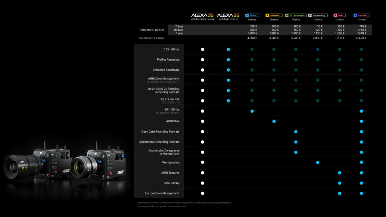
Task: Click the 4,500 € price under ARRIRAW License
Action: [274, 38]
